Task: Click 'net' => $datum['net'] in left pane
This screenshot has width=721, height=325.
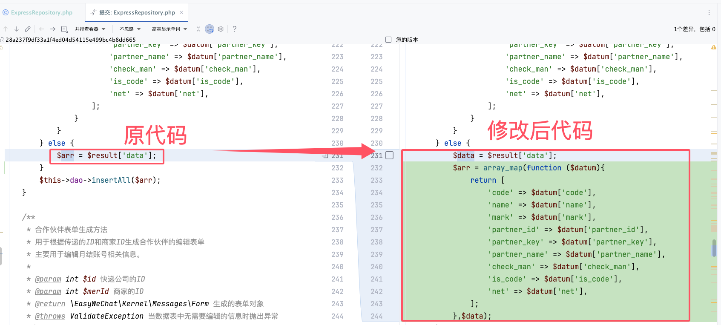Action: pos(159,94)
